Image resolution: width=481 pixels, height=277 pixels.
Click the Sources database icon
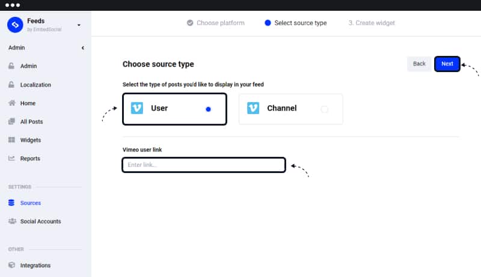(11, 202)
